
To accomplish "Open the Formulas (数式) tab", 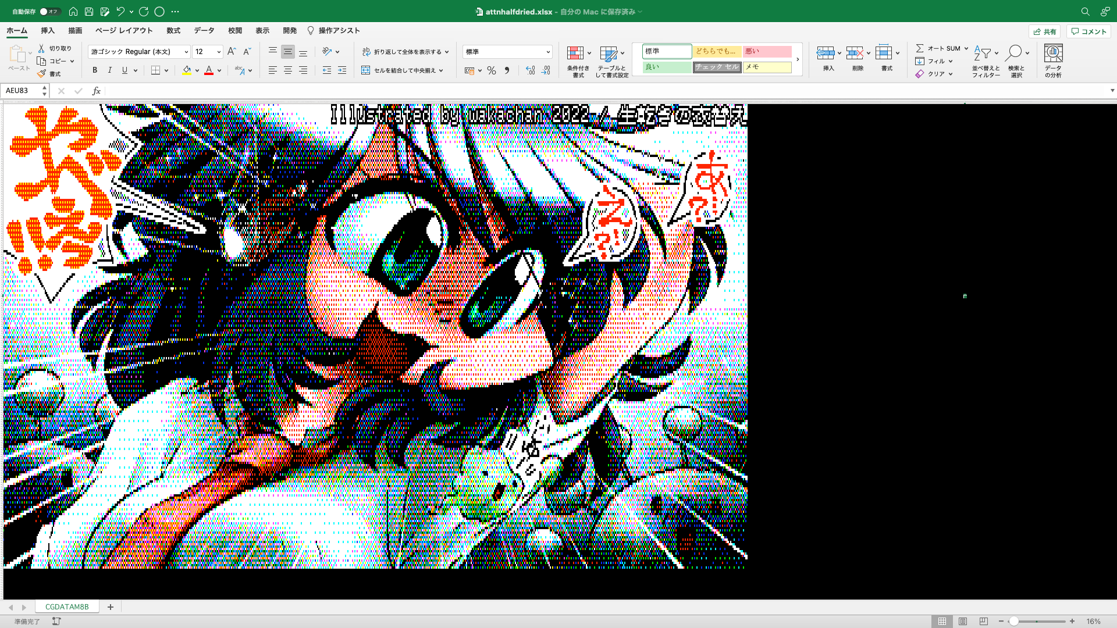I will 173,31.
